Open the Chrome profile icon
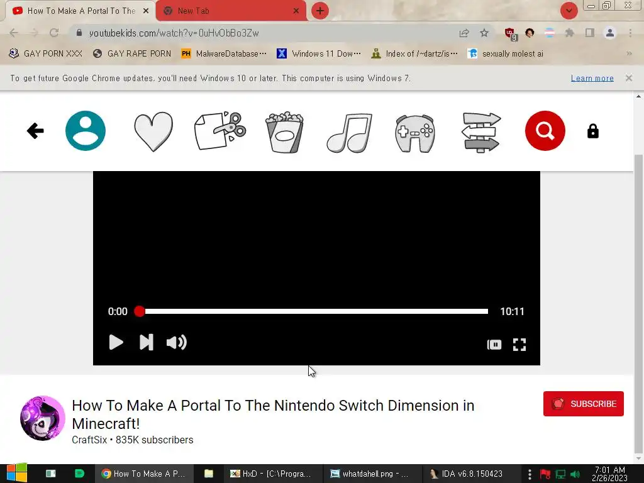This screenshot has height=483, width=644. tap(610, 33)
